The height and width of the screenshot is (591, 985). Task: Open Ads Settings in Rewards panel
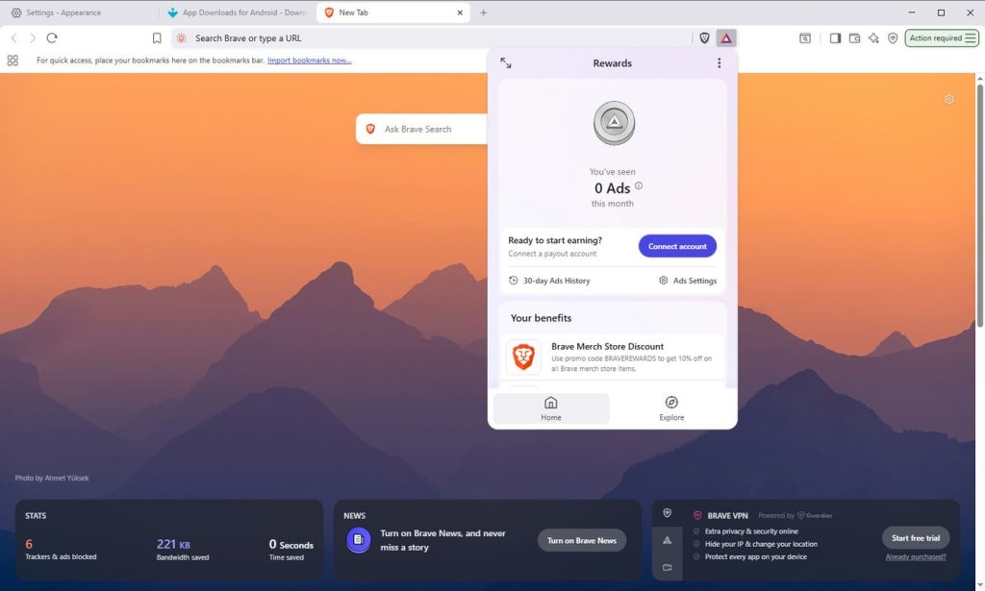(687, 281)
